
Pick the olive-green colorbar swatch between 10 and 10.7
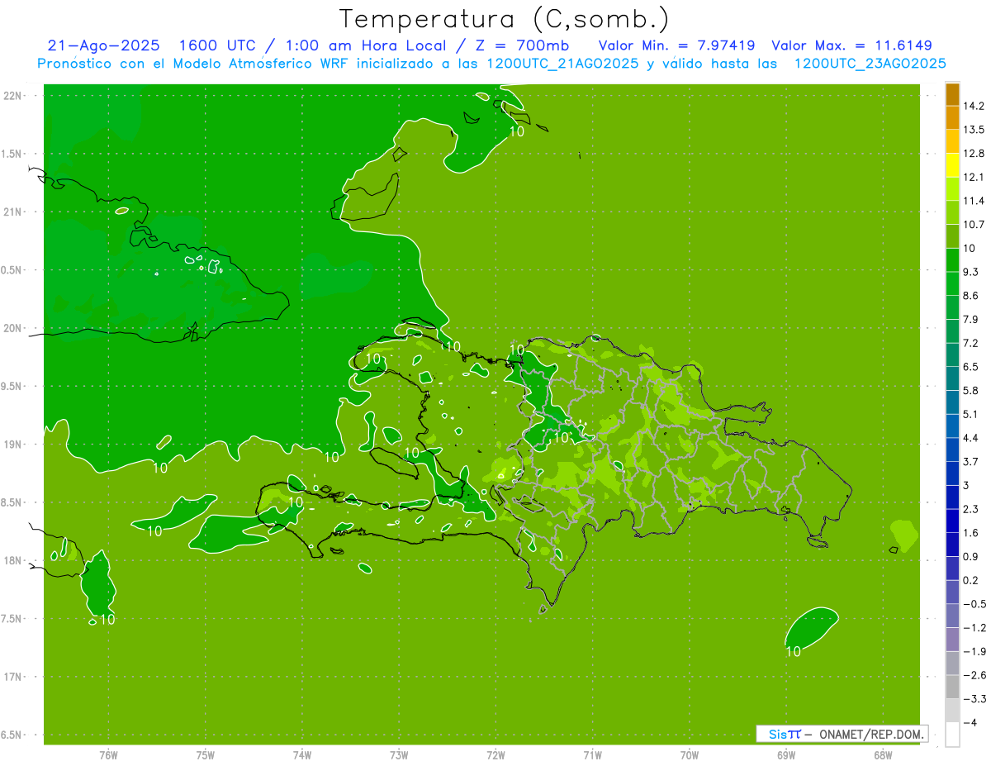[x=952, y=236]
